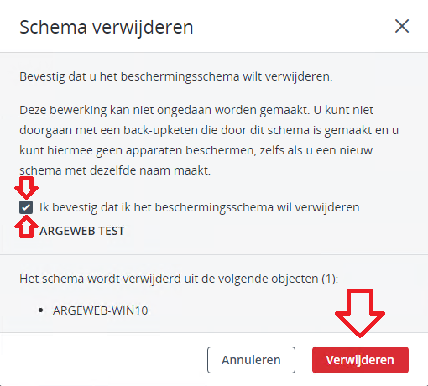Click the red up arrow below the checkbox
Viewport: 428px width, 386px height.
(26, 227)
